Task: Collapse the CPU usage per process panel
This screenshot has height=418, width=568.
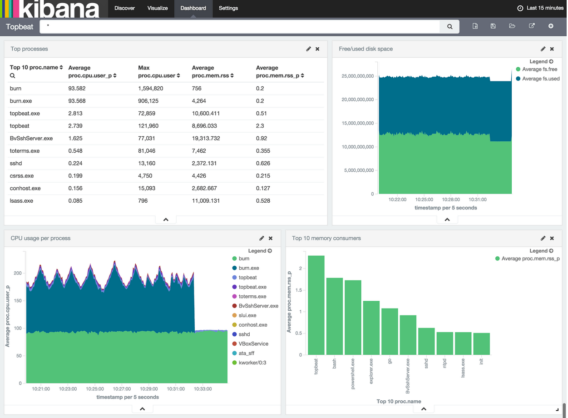Action: coord(142,408)
